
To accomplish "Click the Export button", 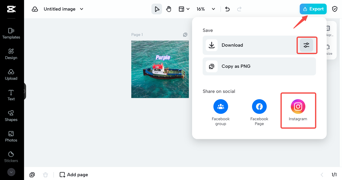I will pyautogui.click(x=313, y=9).
